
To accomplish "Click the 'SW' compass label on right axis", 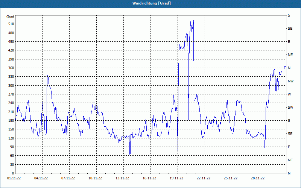I will pyautogui.click(x=290, y=108).
